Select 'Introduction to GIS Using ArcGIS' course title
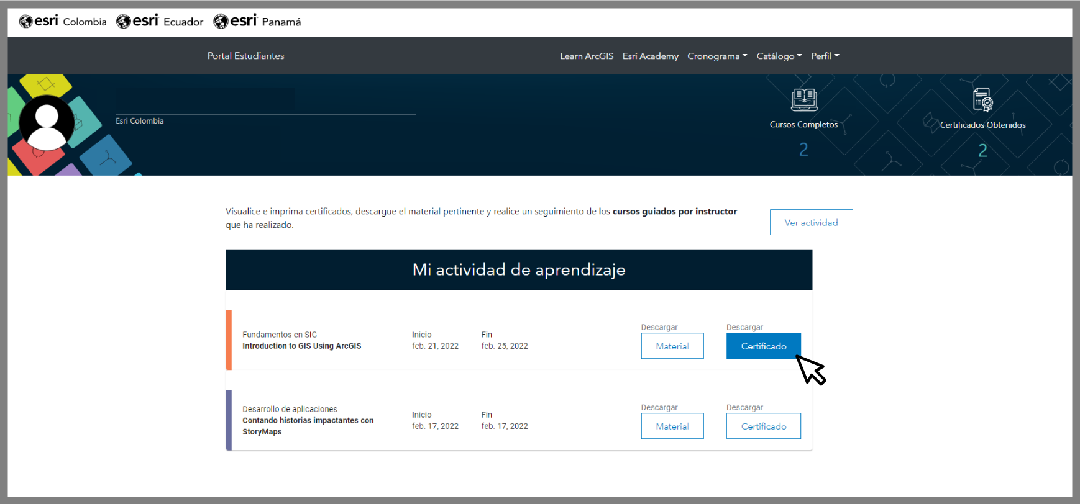Screen dimensions: 1080x504 click(302, 346)
